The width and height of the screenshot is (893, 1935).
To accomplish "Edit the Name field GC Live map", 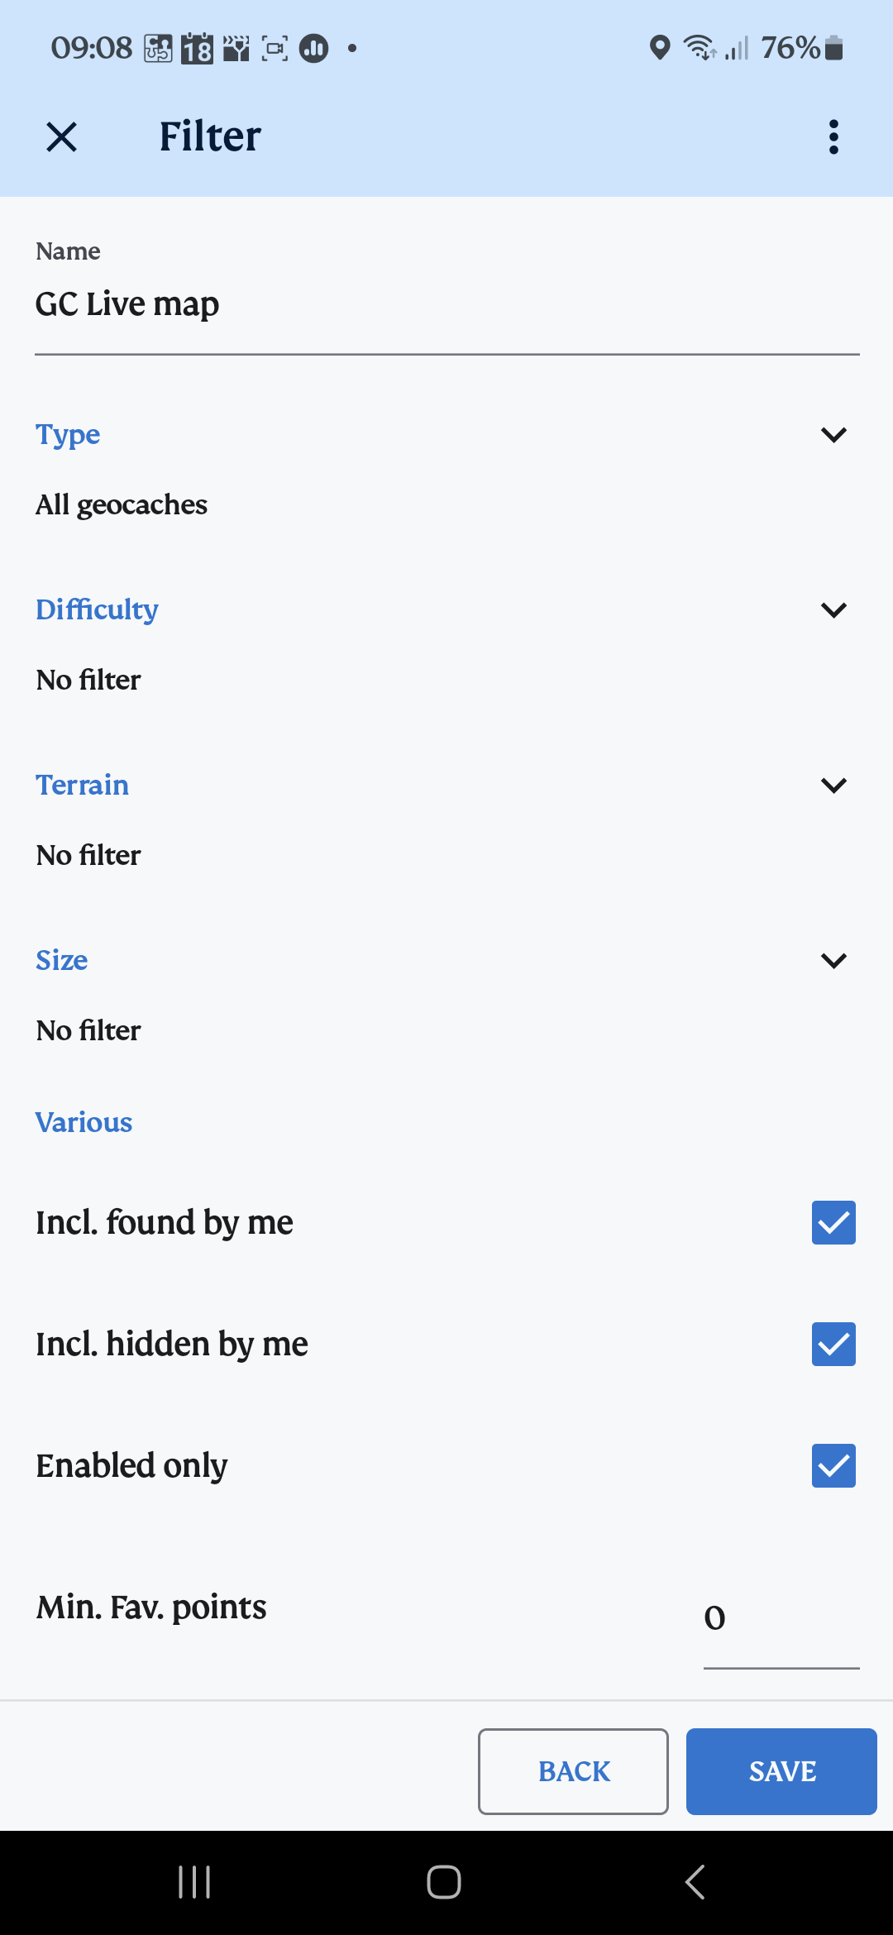I will click(x=446, y=304).
